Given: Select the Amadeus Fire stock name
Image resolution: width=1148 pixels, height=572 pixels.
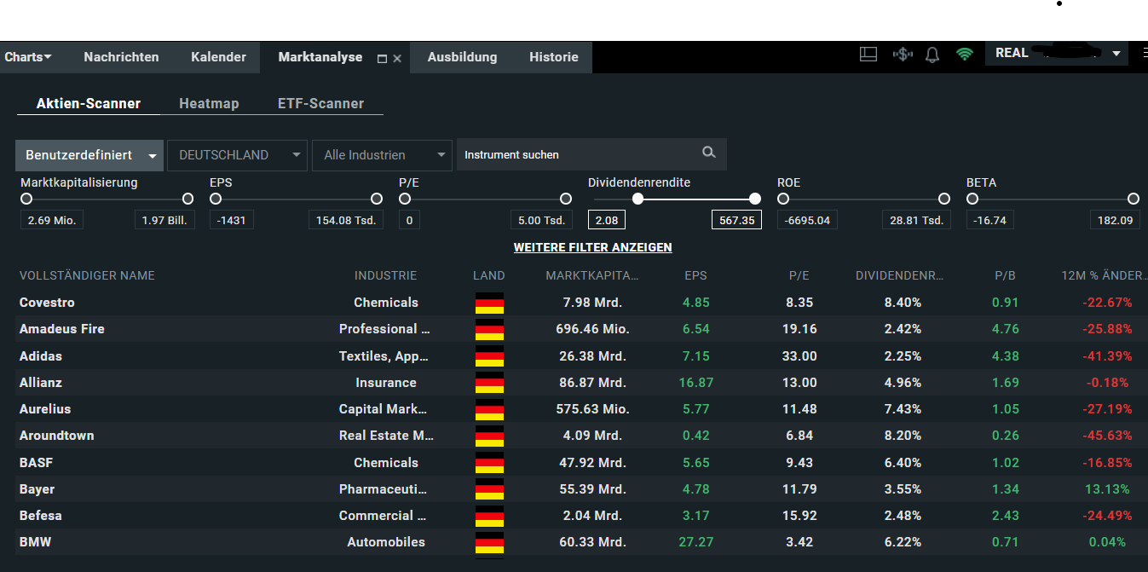Looking at the screenshot, I should [x=62, y=329].
